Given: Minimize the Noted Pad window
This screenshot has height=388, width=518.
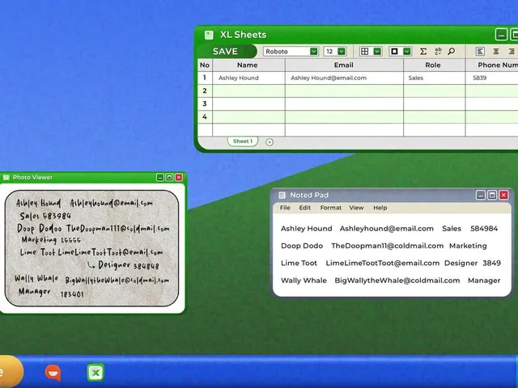Looking at the screenshot, I should click(481, 195).
